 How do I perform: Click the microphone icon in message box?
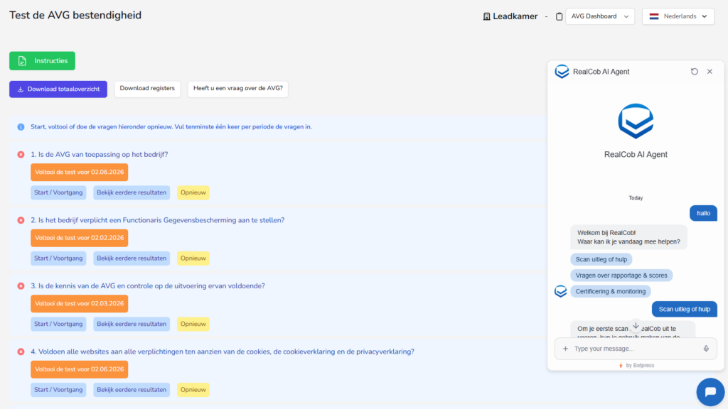(706, 349)
